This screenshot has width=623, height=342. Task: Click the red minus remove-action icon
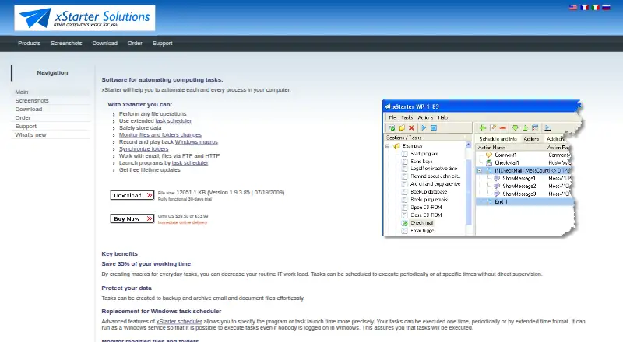pos(503,127)
